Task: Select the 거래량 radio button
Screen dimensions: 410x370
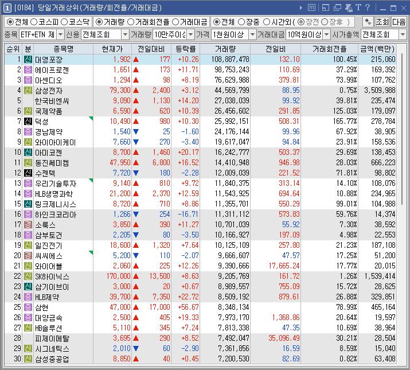Action: [99, 22]
